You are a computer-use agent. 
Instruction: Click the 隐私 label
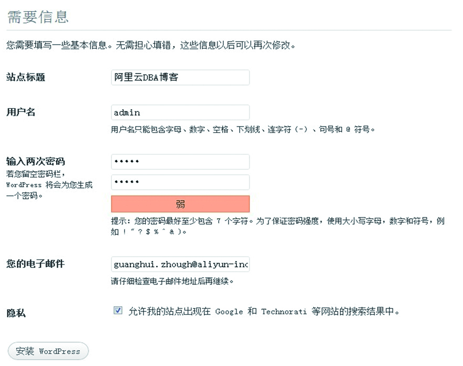tap(16, 313)
